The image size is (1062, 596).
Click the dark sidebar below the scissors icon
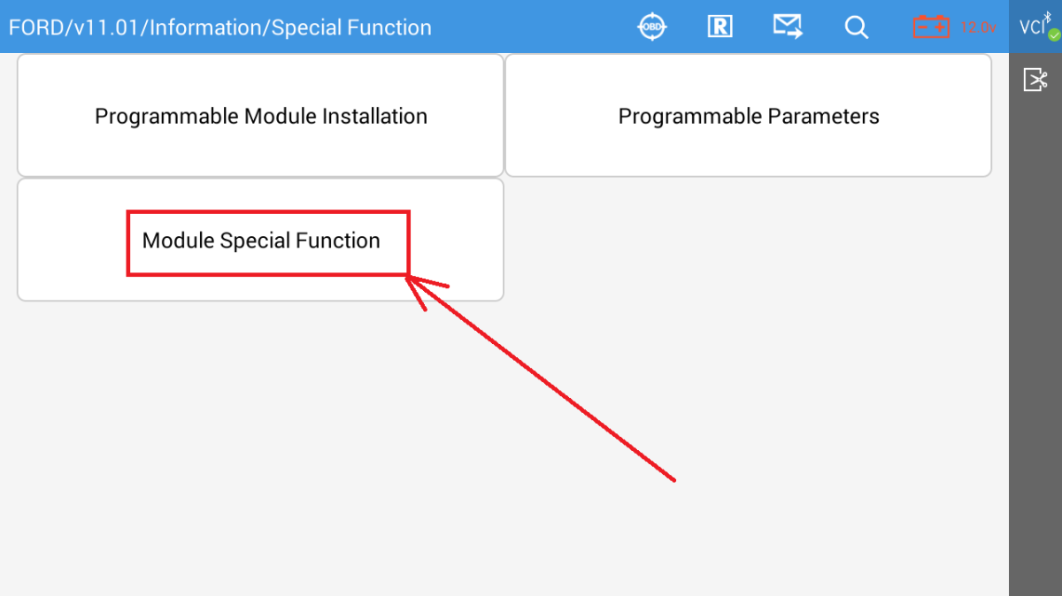1035,354
